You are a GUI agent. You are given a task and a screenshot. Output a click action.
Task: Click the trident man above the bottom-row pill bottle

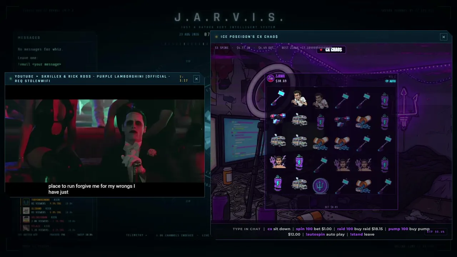(363, 165)
